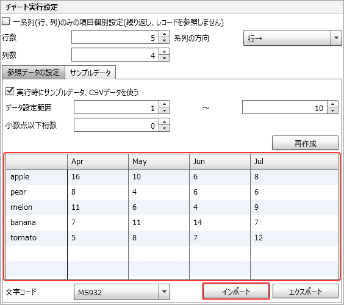Decrease 列数 with its down arrow

pyautogui.click(x=164, y=58)
